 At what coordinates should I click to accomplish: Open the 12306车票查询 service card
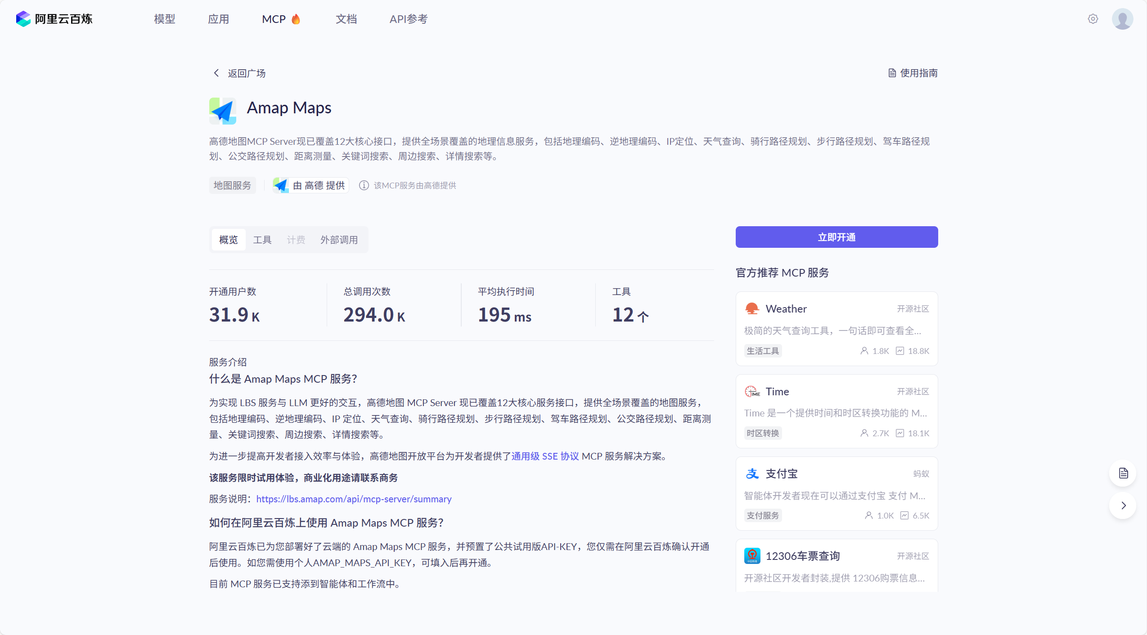tap(837, 566)
